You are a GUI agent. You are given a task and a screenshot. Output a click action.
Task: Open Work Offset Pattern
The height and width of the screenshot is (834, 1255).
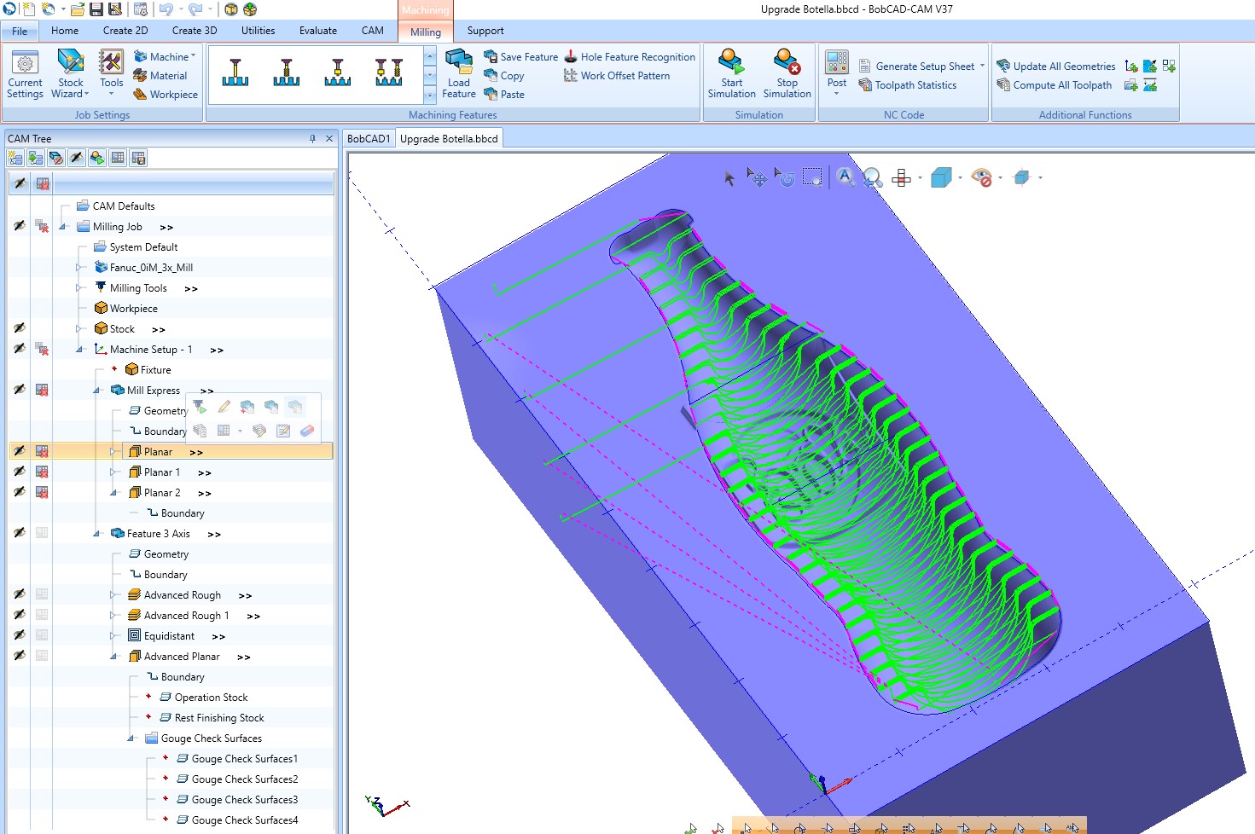(617, 76)
